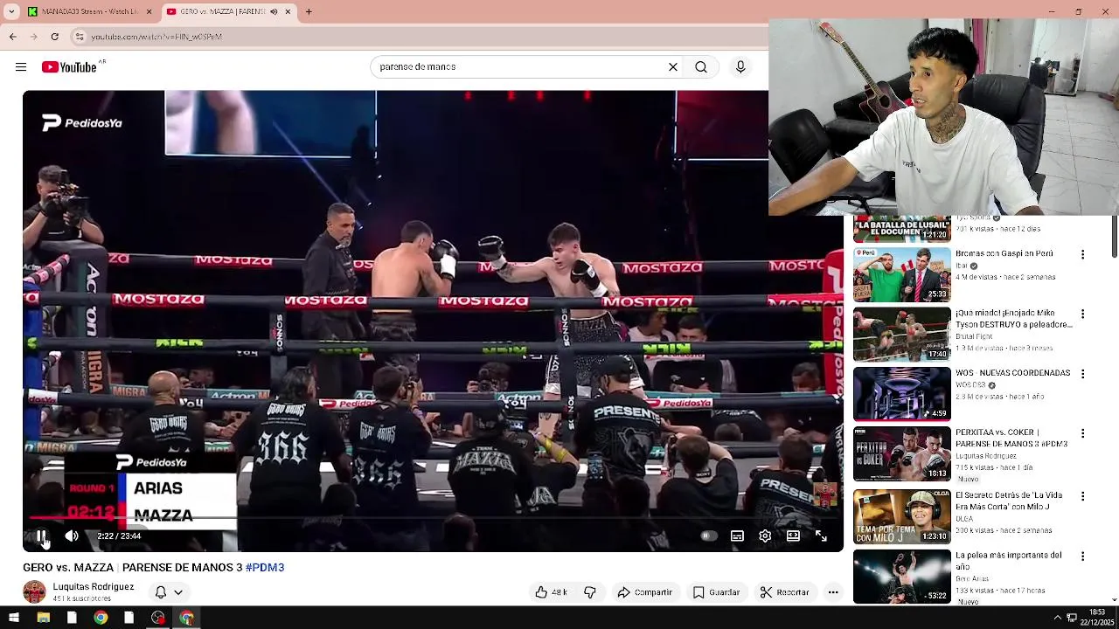Click the Recortar clip button
The image size is (1119, 629).
[x=784, y=592]
